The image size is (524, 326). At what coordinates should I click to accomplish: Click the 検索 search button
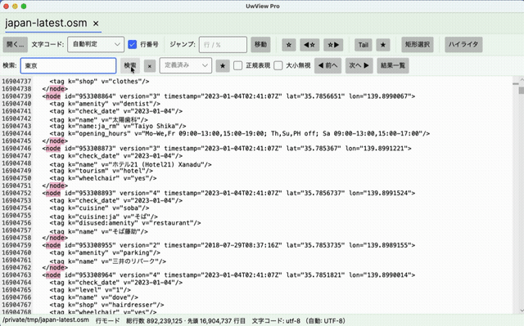pos(130,65)
